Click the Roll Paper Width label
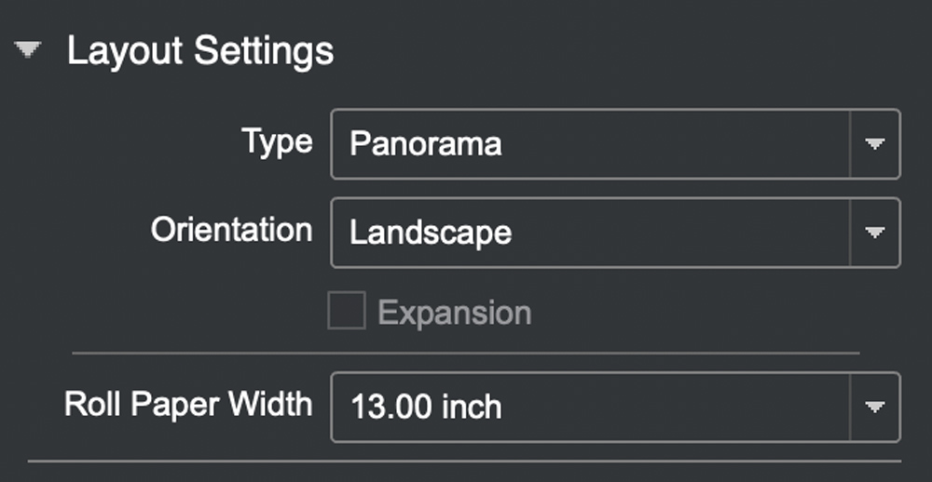Viewport: 932px width, 482px height. click(x=188, y=405)
